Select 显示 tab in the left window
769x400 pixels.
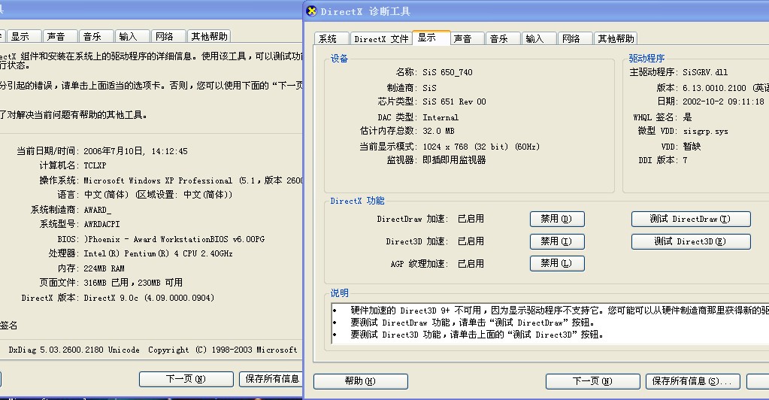[24, 36]
